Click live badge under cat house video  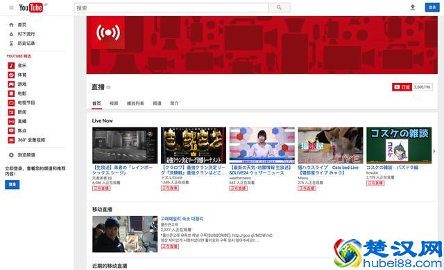(x=307, y=188)
